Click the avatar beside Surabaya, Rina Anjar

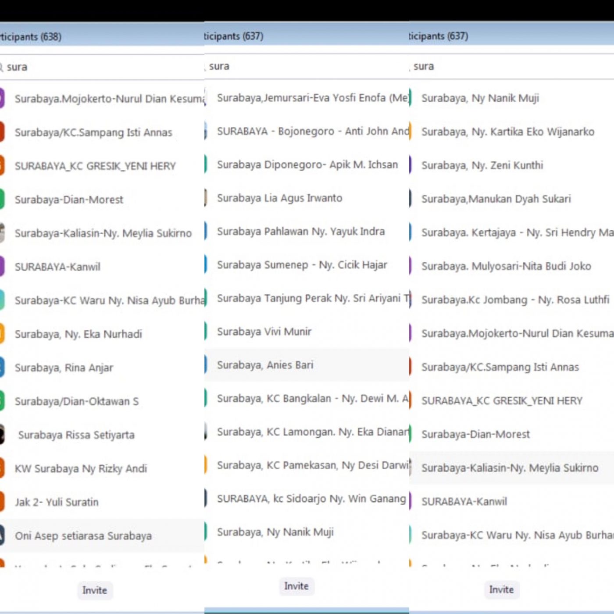click(2, 368)
